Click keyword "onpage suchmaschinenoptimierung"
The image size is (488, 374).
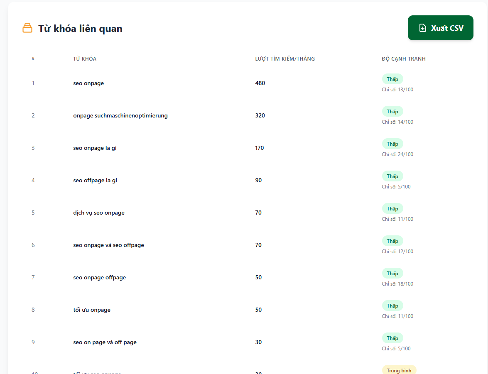(x=120, y=116)
